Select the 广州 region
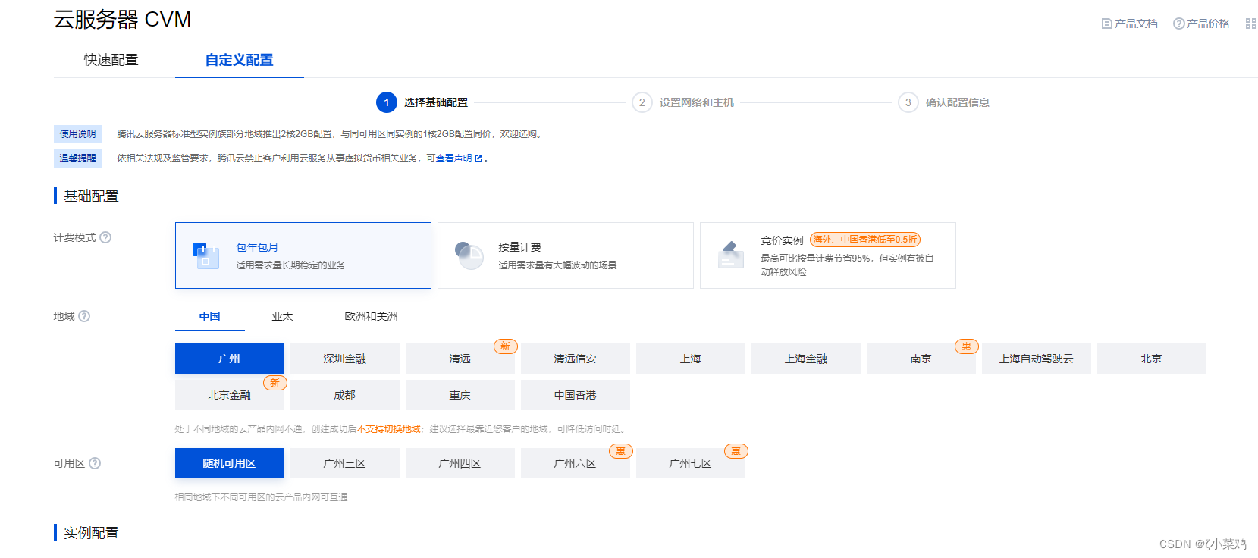This screenshot has height=558, width=1258. (x=230, y=359)
